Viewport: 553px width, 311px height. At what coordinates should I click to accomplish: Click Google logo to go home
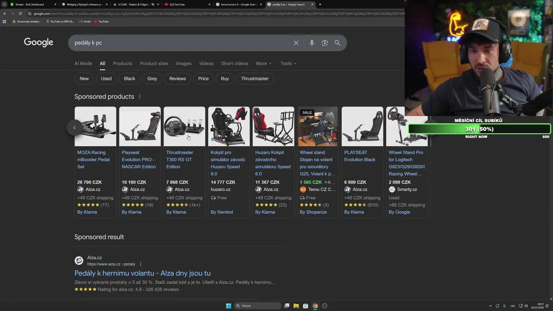click(x=38, y=42)
